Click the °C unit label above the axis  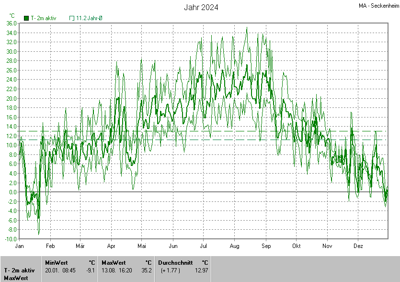point(12,16)
